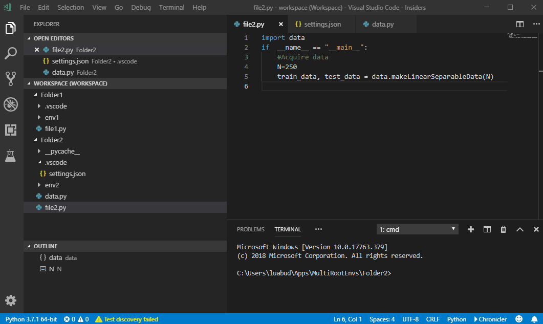
Task: Open the Search view in activity bar
Action: click(11, 53)
